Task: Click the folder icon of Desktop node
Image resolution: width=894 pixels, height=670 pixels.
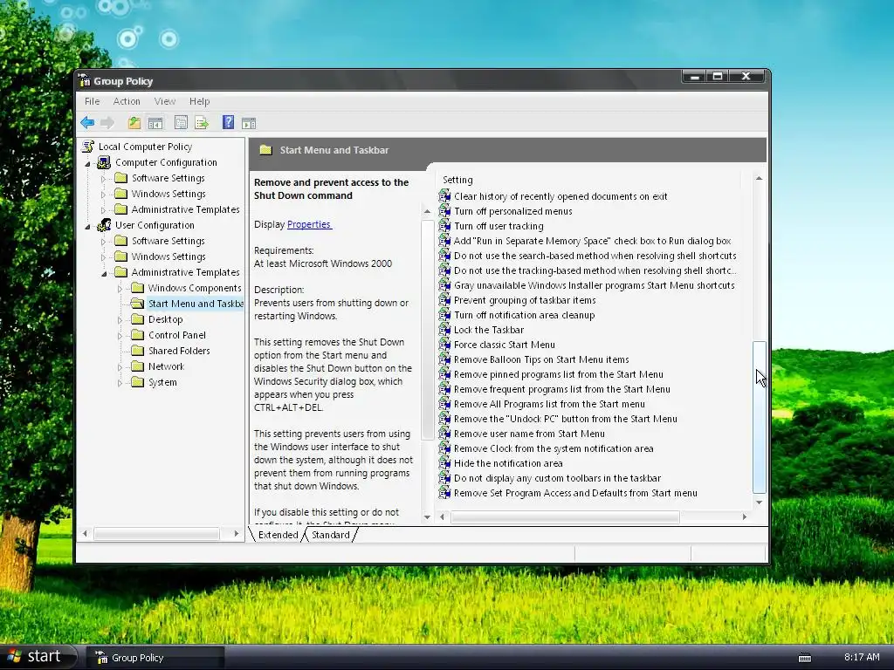Action: [x=137, y=319]
